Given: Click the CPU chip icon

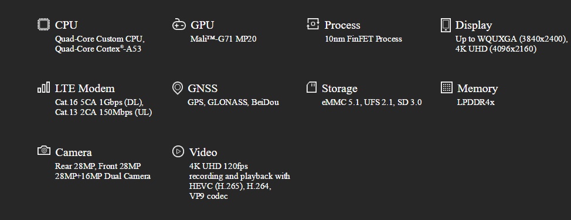Looking at the screenshot, I should point(44,25).
